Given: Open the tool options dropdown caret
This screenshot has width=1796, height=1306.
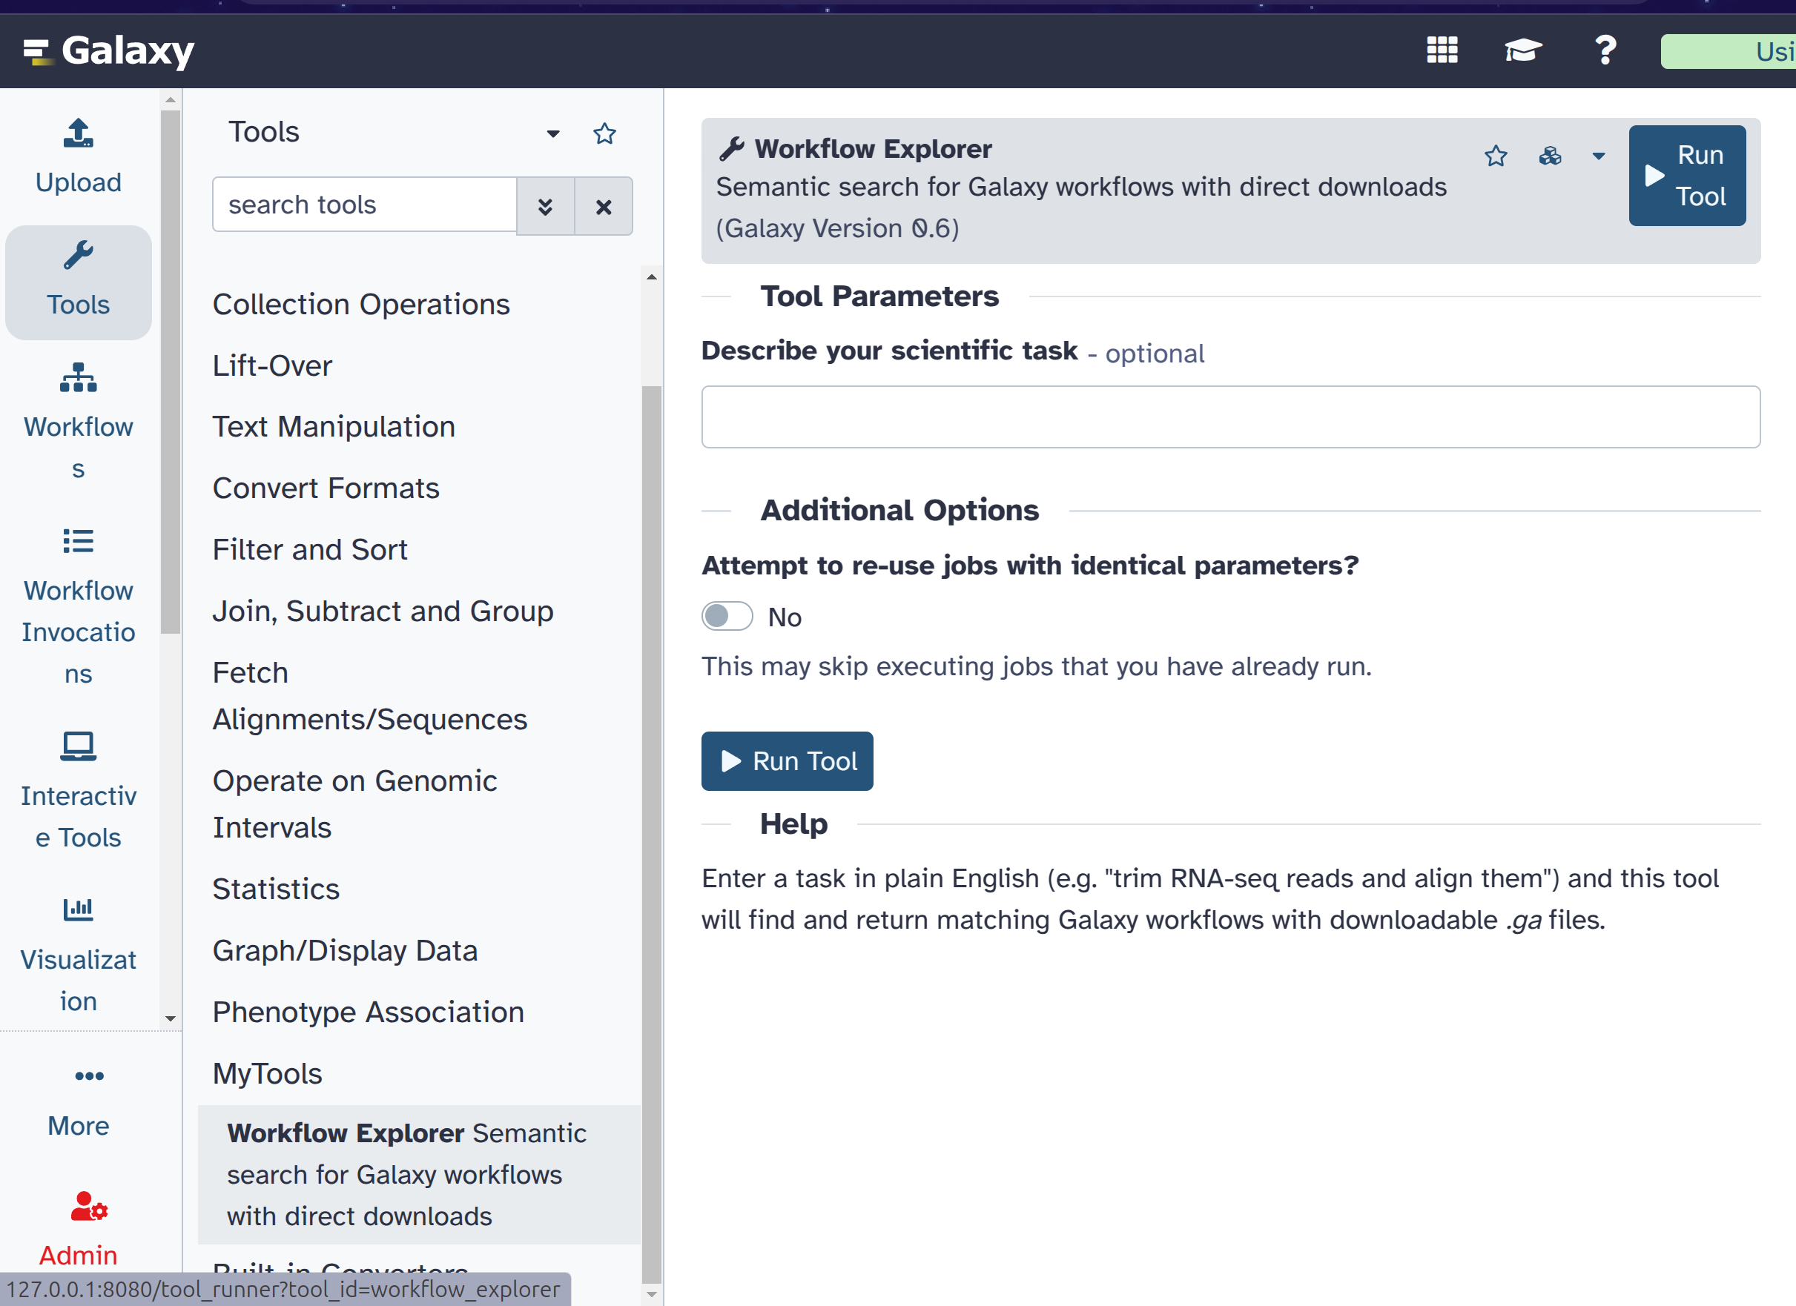Looking at the screenshot, I should (x=1598, y=156).
